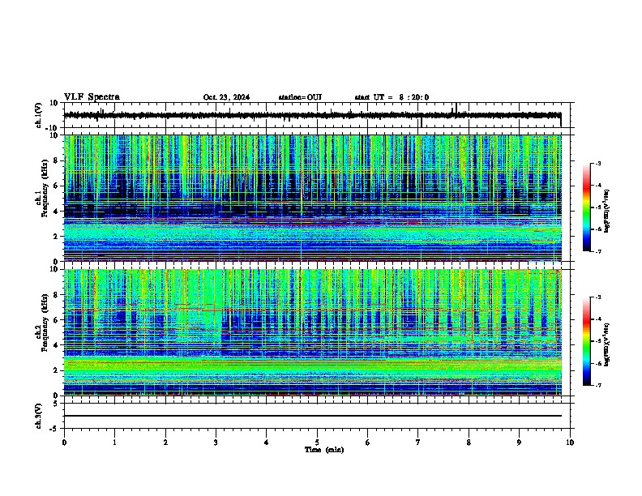Click the ch.1 spectrogram color scale bar
This screenshot has width=642, height=496.
(587, 207)
